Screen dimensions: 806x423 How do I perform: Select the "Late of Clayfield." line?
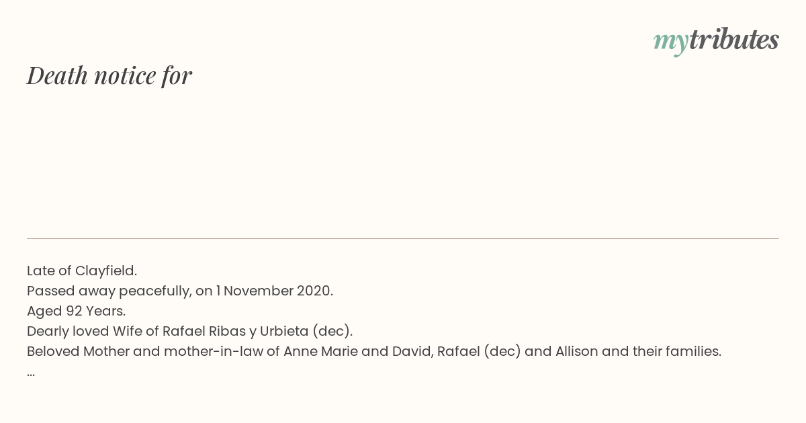(x=82, y=271)
